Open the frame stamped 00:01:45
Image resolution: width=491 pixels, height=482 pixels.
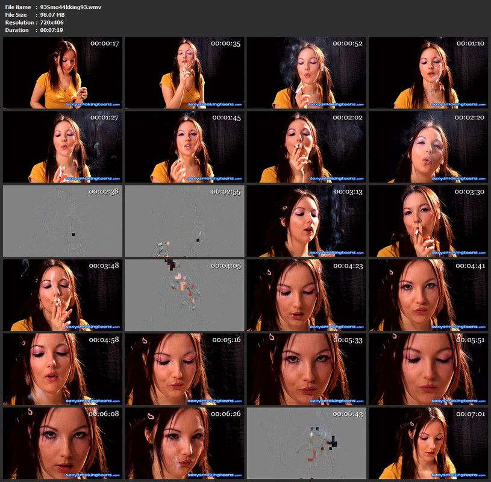point(184,147)
